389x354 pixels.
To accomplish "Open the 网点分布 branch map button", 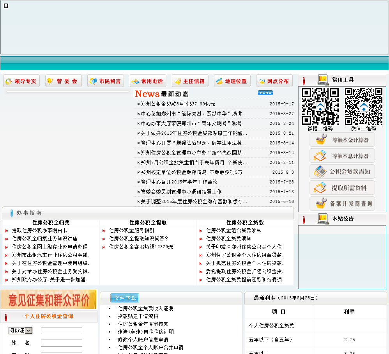I will pyautogui.click(x=274, y=81).
